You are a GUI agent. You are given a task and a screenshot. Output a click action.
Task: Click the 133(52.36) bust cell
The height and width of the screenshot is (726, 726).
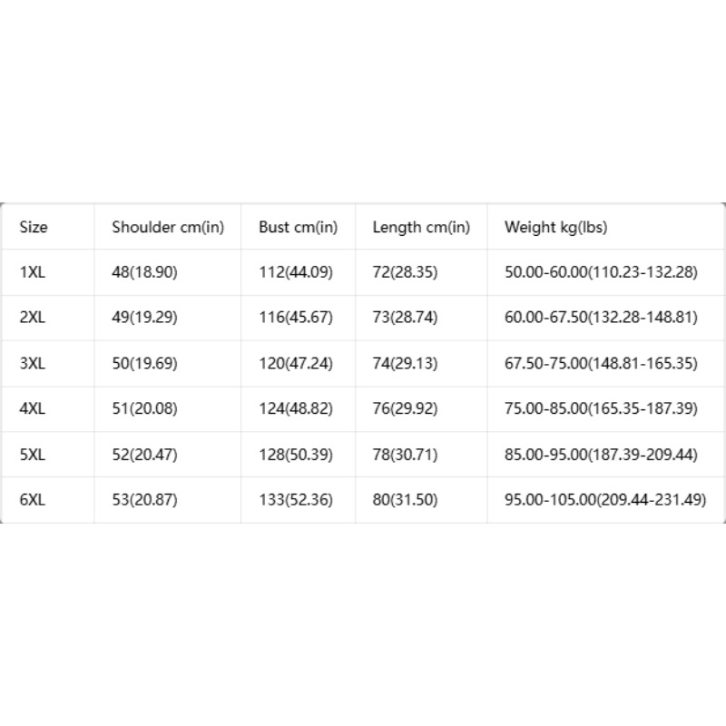pyautogui.click(x=296, y=500)
